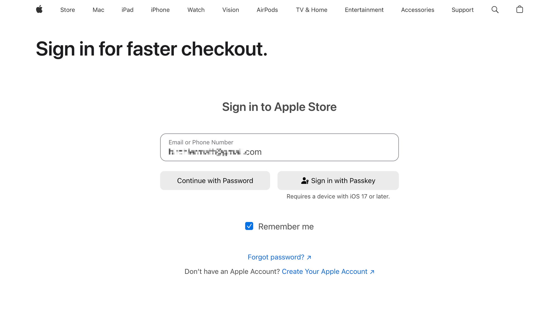Open the Watch navigation item
559x314 pixels.
coord(196,10)
